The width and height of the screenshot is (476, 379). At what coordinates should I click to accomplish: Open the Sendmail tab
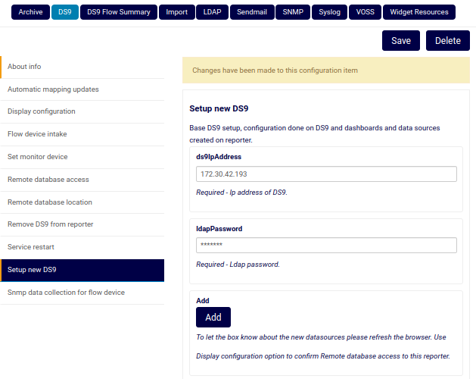pyautogui.click(x=252, y=12)
